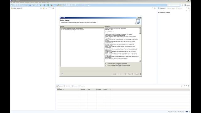Click the green Run toolbar icon
This screenshot has width=201, height=113.
pyautogui.click(x=48, y=5)
